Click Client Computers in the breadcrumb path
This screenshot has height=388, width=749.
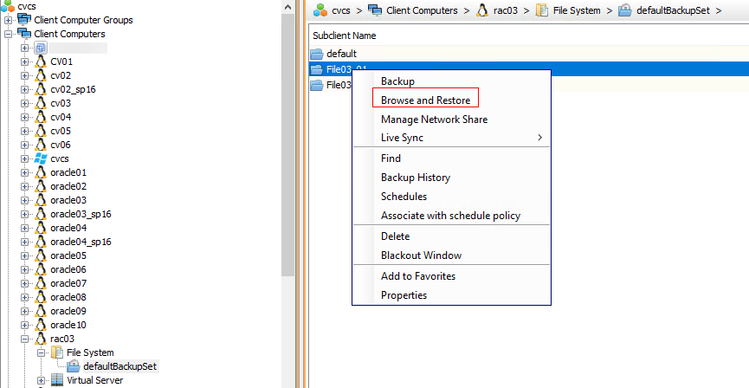422,10
